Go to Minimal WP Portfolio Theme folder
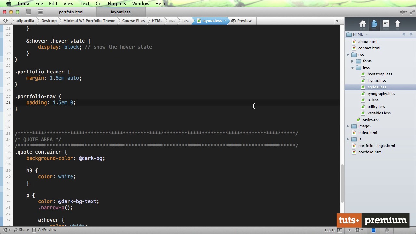416x234 pixels. (89, 21)
